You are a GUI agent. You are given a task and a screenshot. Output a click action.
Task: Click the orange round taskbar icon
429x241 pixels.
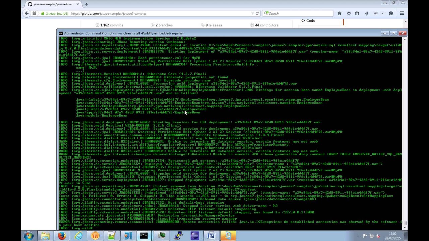95,236
